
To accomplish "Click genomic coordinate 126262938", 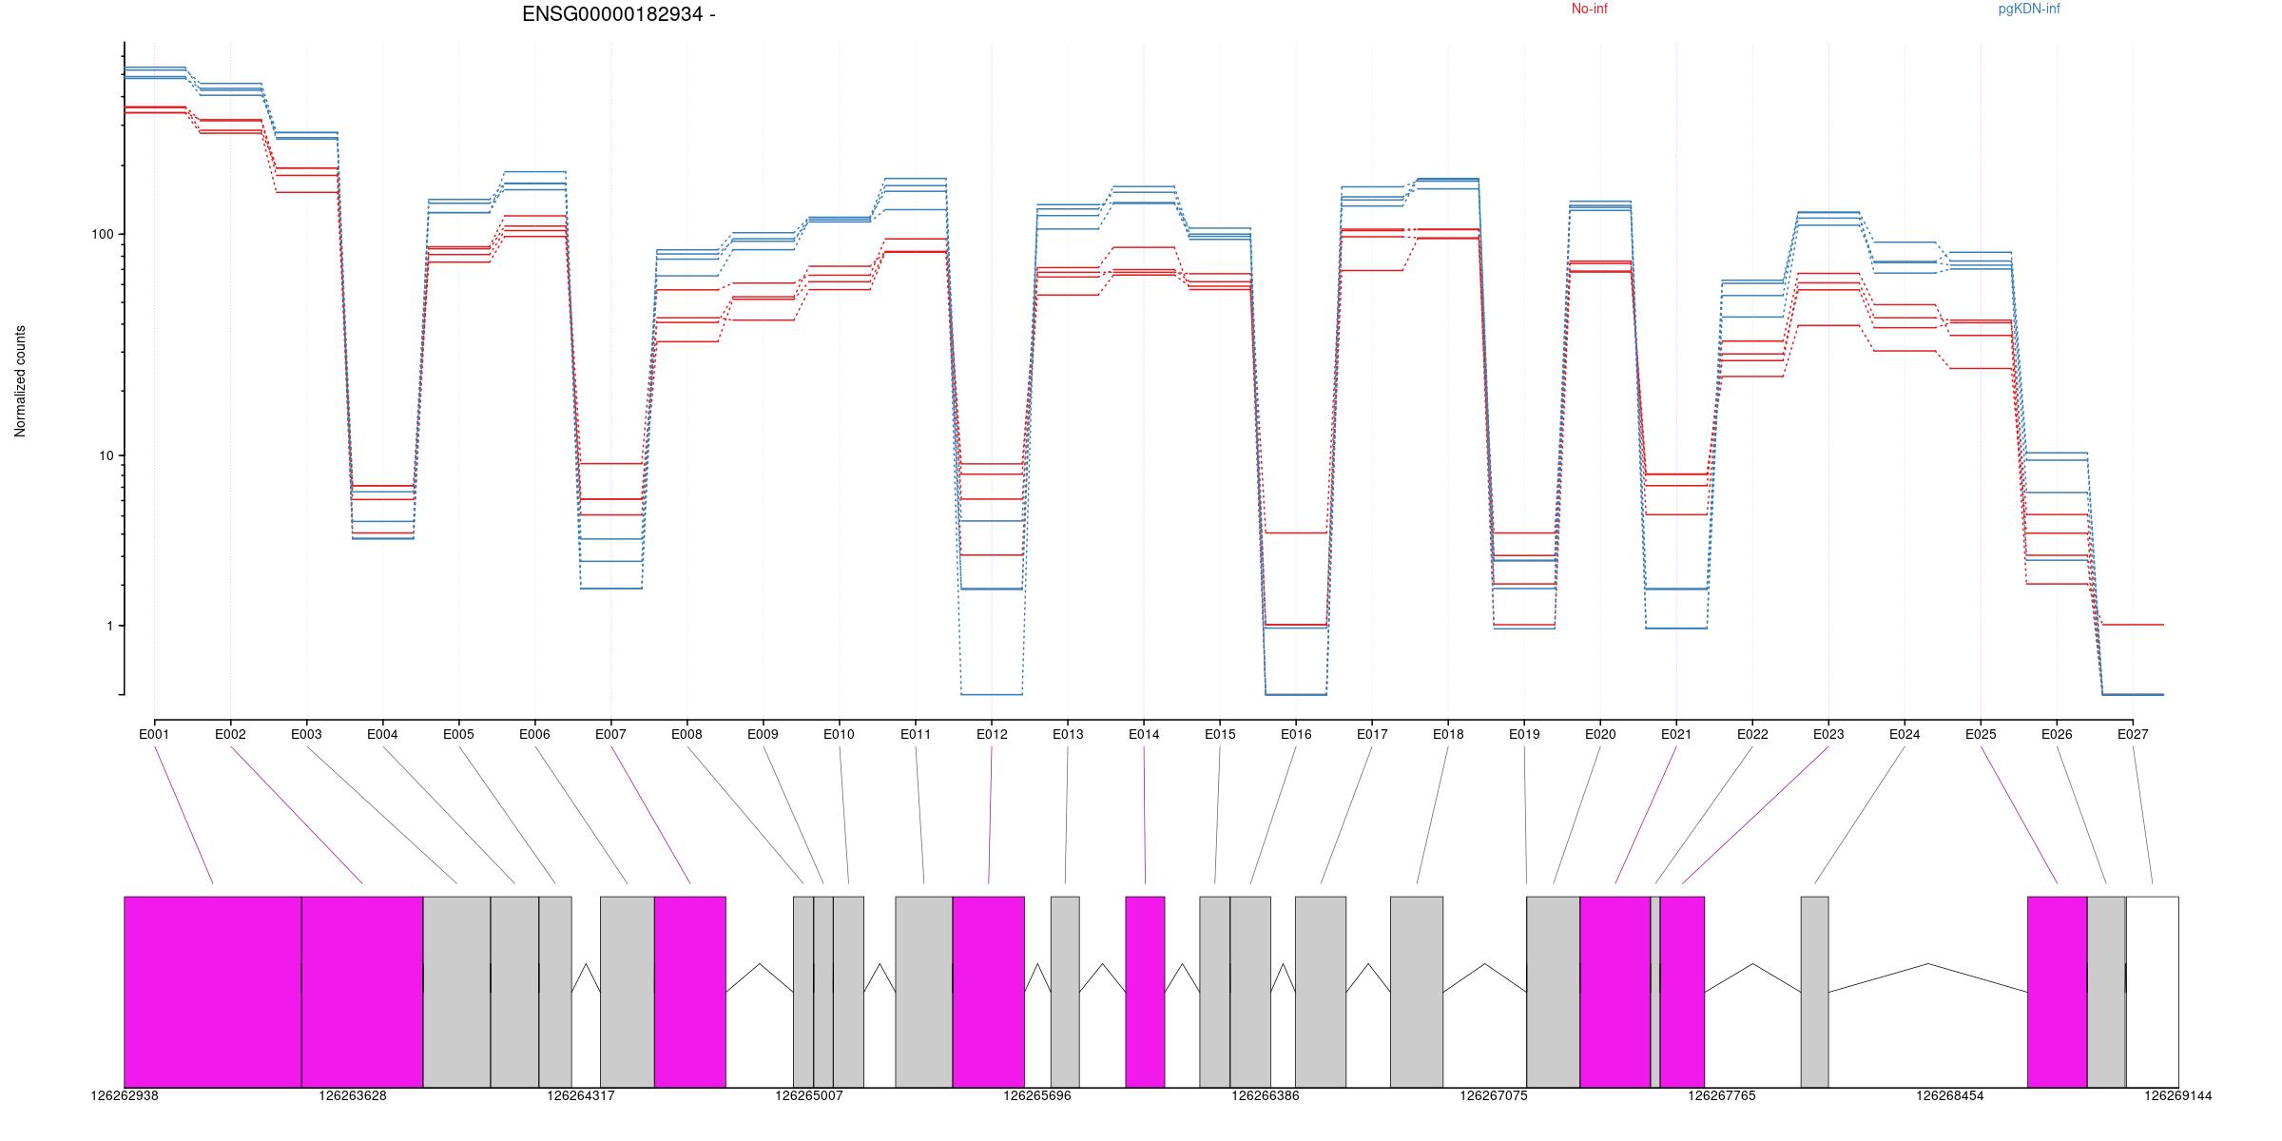I will tap(125, 1095).
